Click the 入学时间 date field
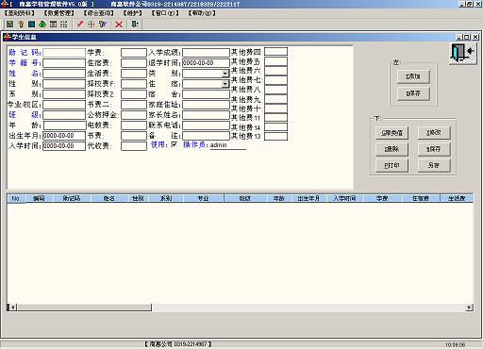Screen dimensions: 483x350 pos(64,146)
